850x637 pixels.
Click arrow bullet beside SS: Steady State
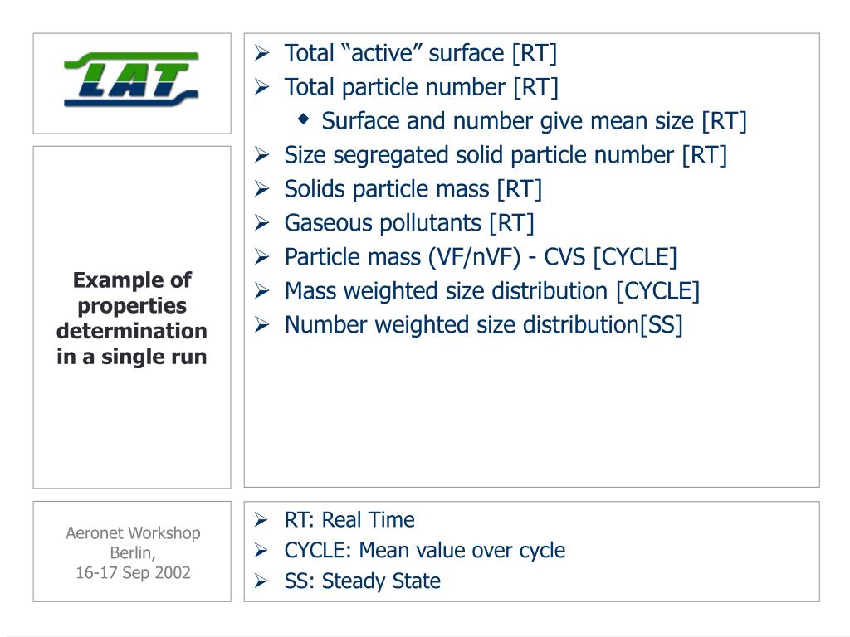(x=261, y=581)
